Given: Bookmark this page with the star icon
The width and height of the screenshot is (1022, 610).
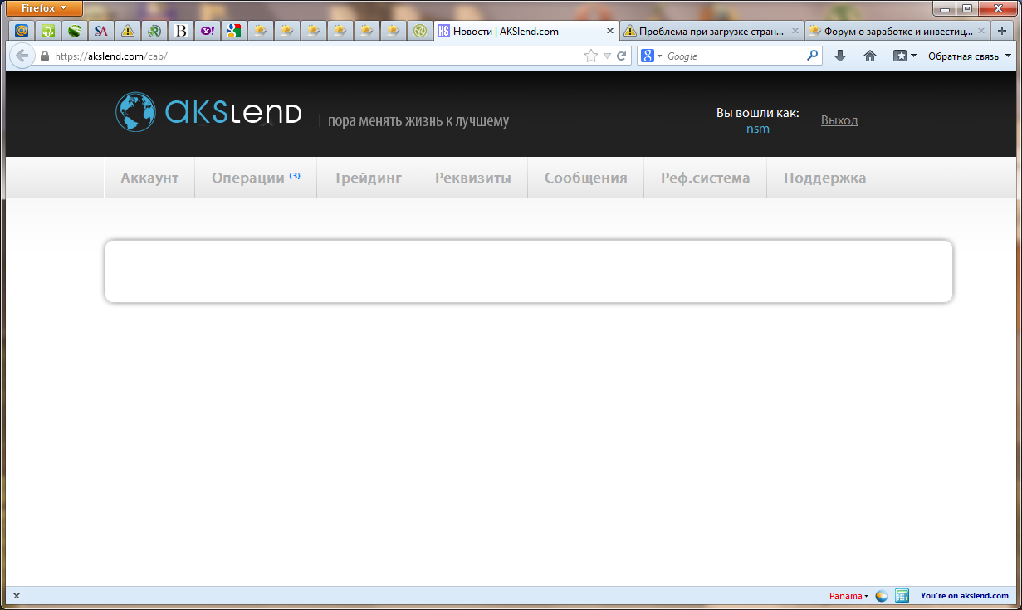Looking at the screenshot, I should 590,56.
